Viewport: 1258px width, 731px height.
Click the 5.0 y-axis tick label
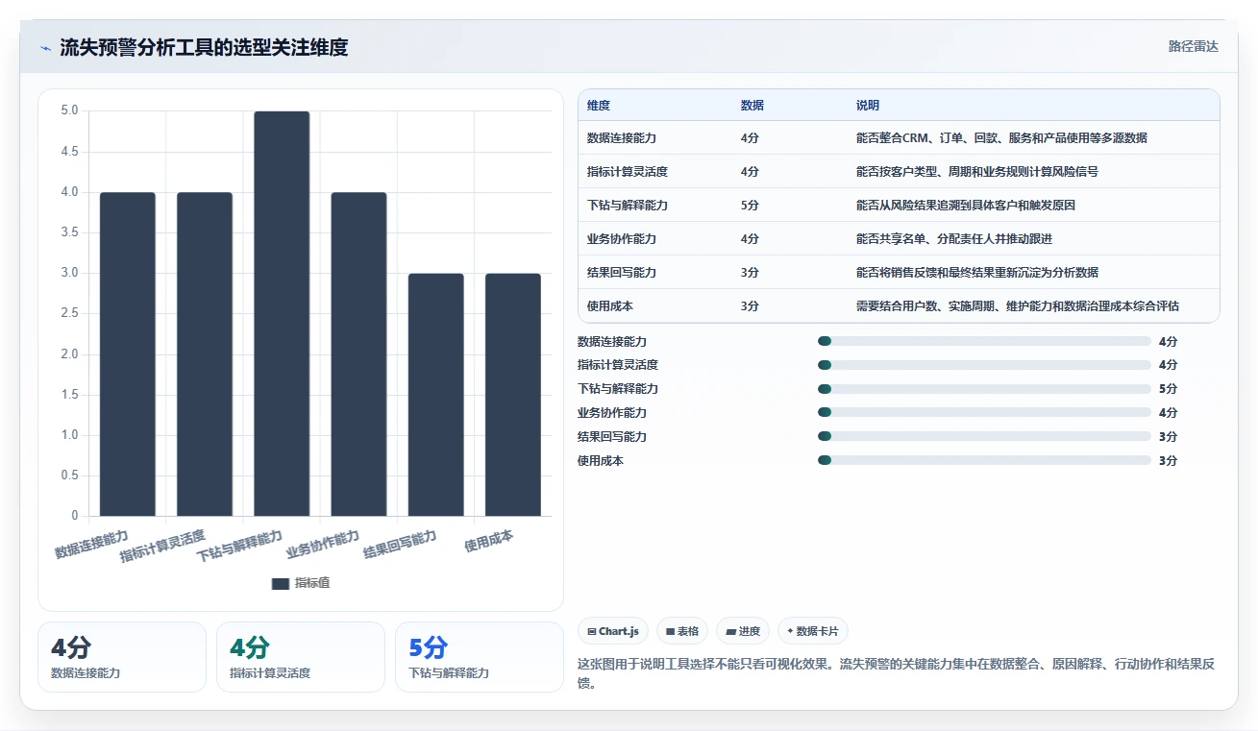tap(69, 110)
